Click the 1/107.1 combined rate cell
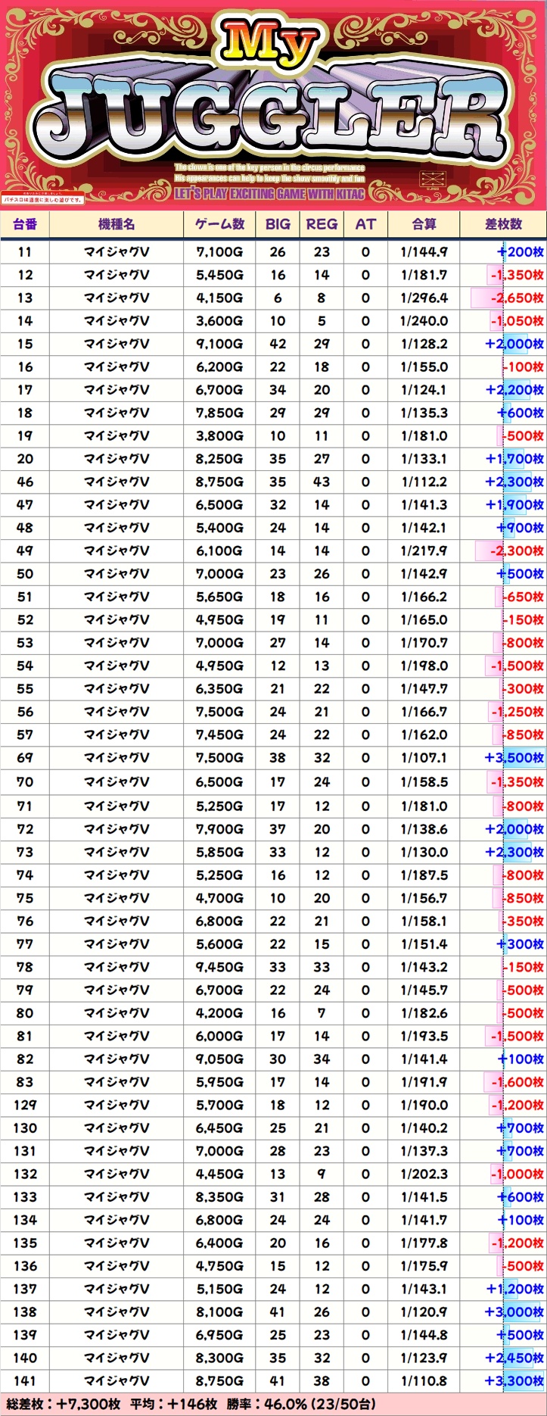Screen dimensions: 547x1416 point(424,758)
